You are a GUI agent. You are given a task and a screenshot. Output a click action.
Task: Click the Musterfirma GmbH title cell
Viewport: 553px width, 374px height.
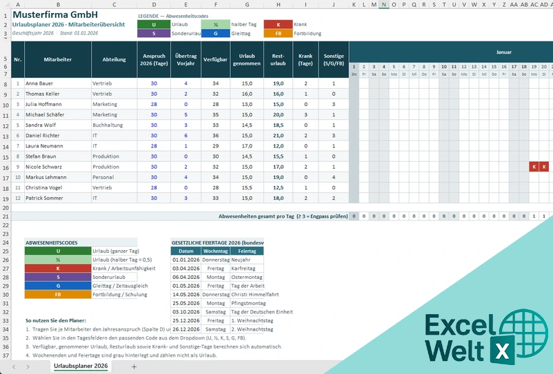click(x=55, y=14)
